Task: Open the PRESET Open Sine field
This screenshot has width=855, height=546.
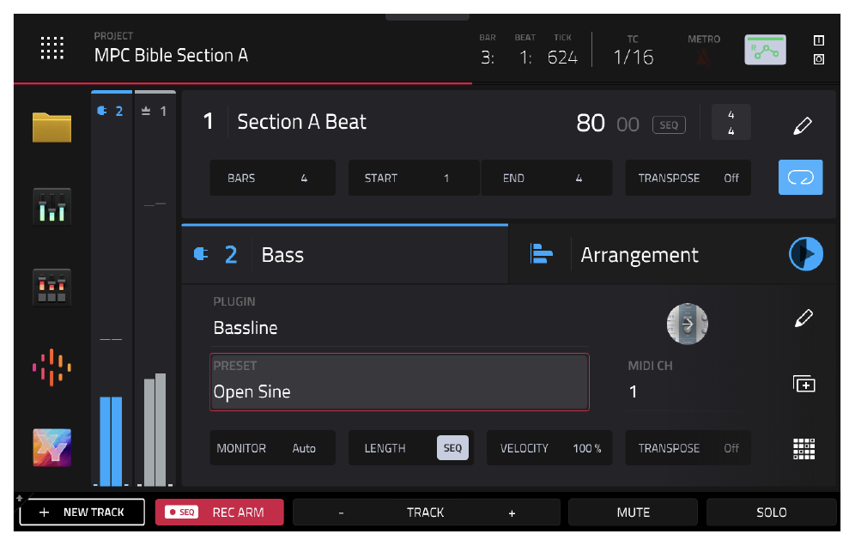Action: [399, 382]
